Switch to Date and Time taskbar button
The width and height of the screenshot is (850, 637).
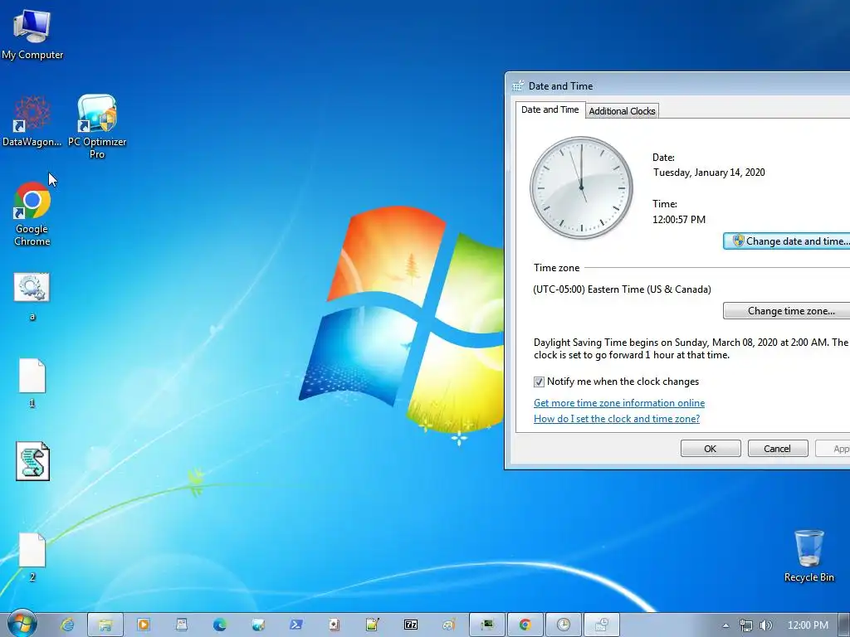601,625
